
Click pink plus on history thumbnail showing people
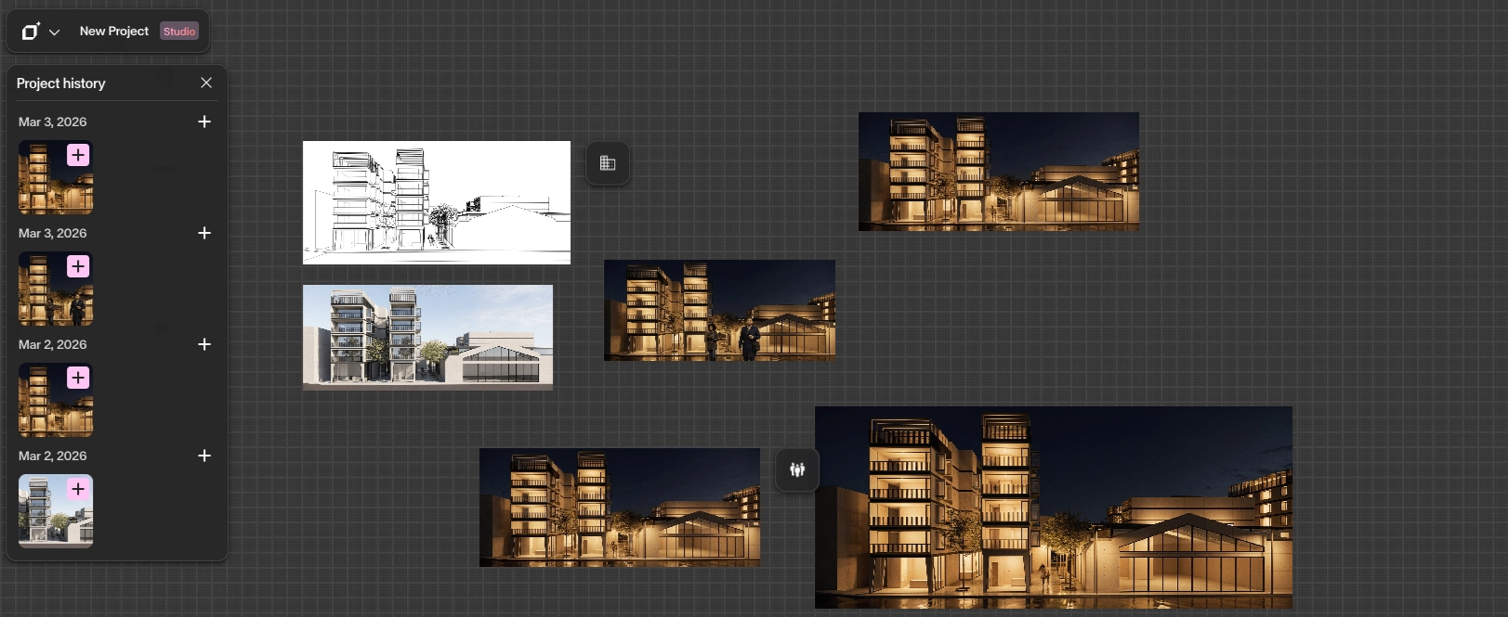[78, 266]
